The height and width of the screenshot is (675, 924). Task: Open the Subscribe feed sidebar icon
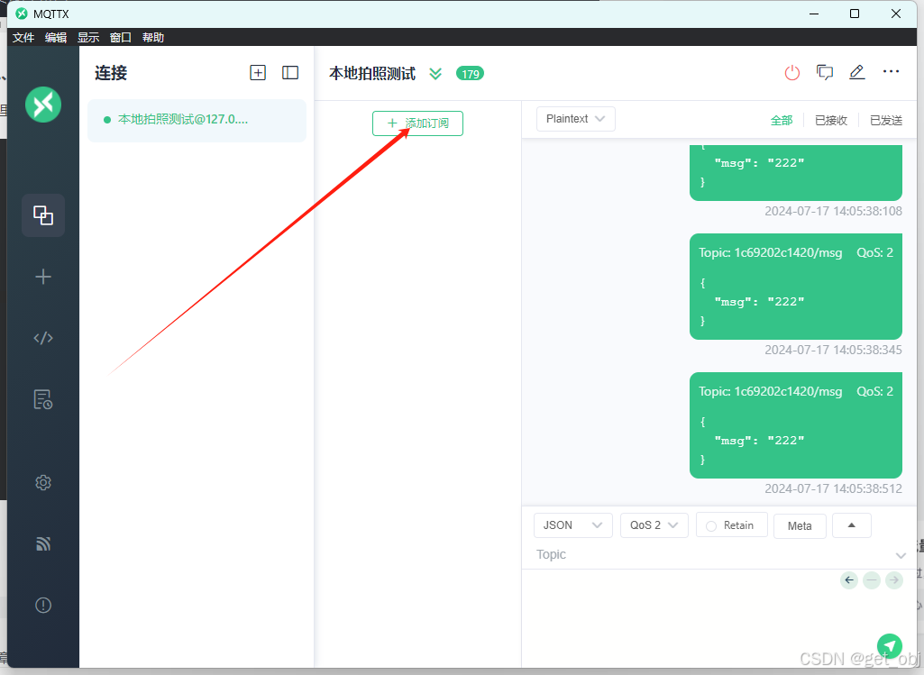(43, 543)
